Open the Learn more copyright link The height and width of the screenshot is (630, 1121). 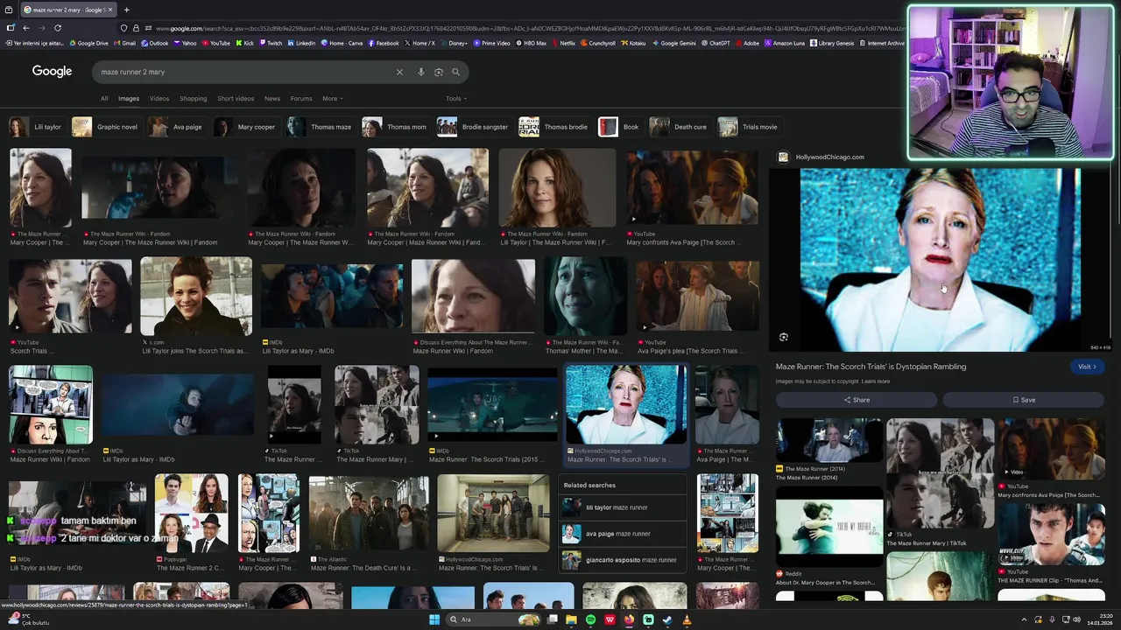(875, 381)
